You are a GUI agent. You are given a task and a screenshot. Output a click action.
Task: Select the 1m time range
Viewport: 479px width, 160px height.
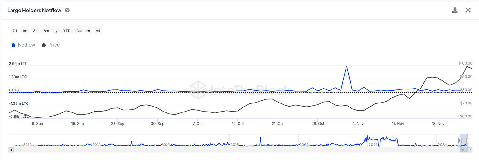[x=25, y=31]
